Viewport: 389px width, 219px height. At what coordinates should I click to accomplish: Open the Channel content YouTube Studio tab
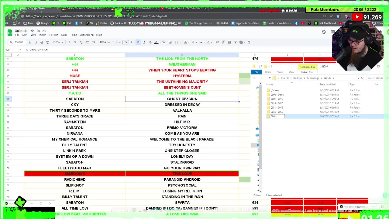pyautogui.click(x=184, y=9)
